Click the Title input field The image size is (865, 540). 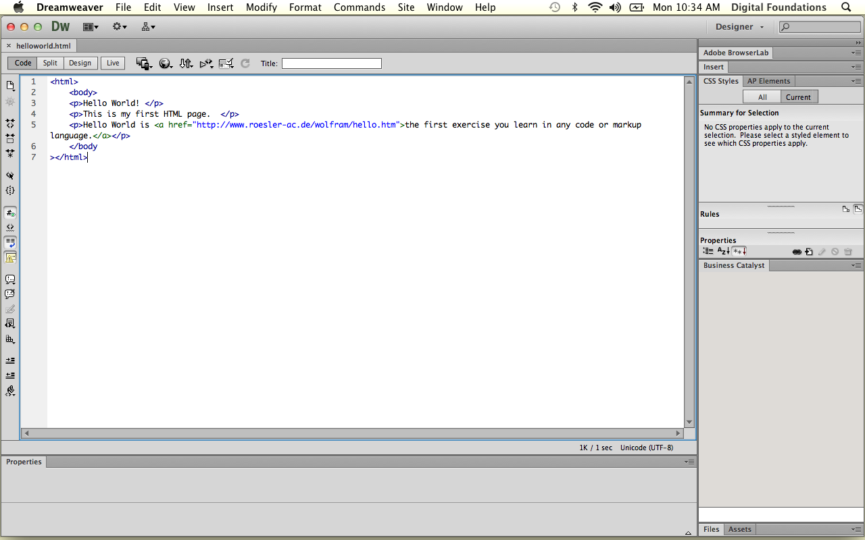tap(331, 63)
